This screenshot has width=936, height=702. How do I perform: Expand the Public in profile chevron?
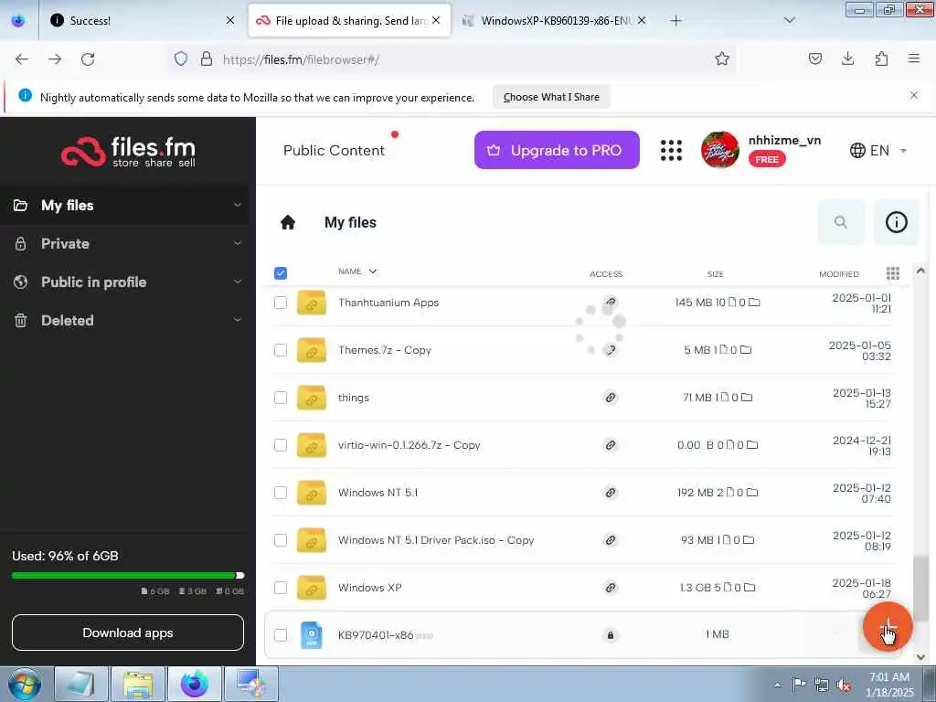[238, 282]
